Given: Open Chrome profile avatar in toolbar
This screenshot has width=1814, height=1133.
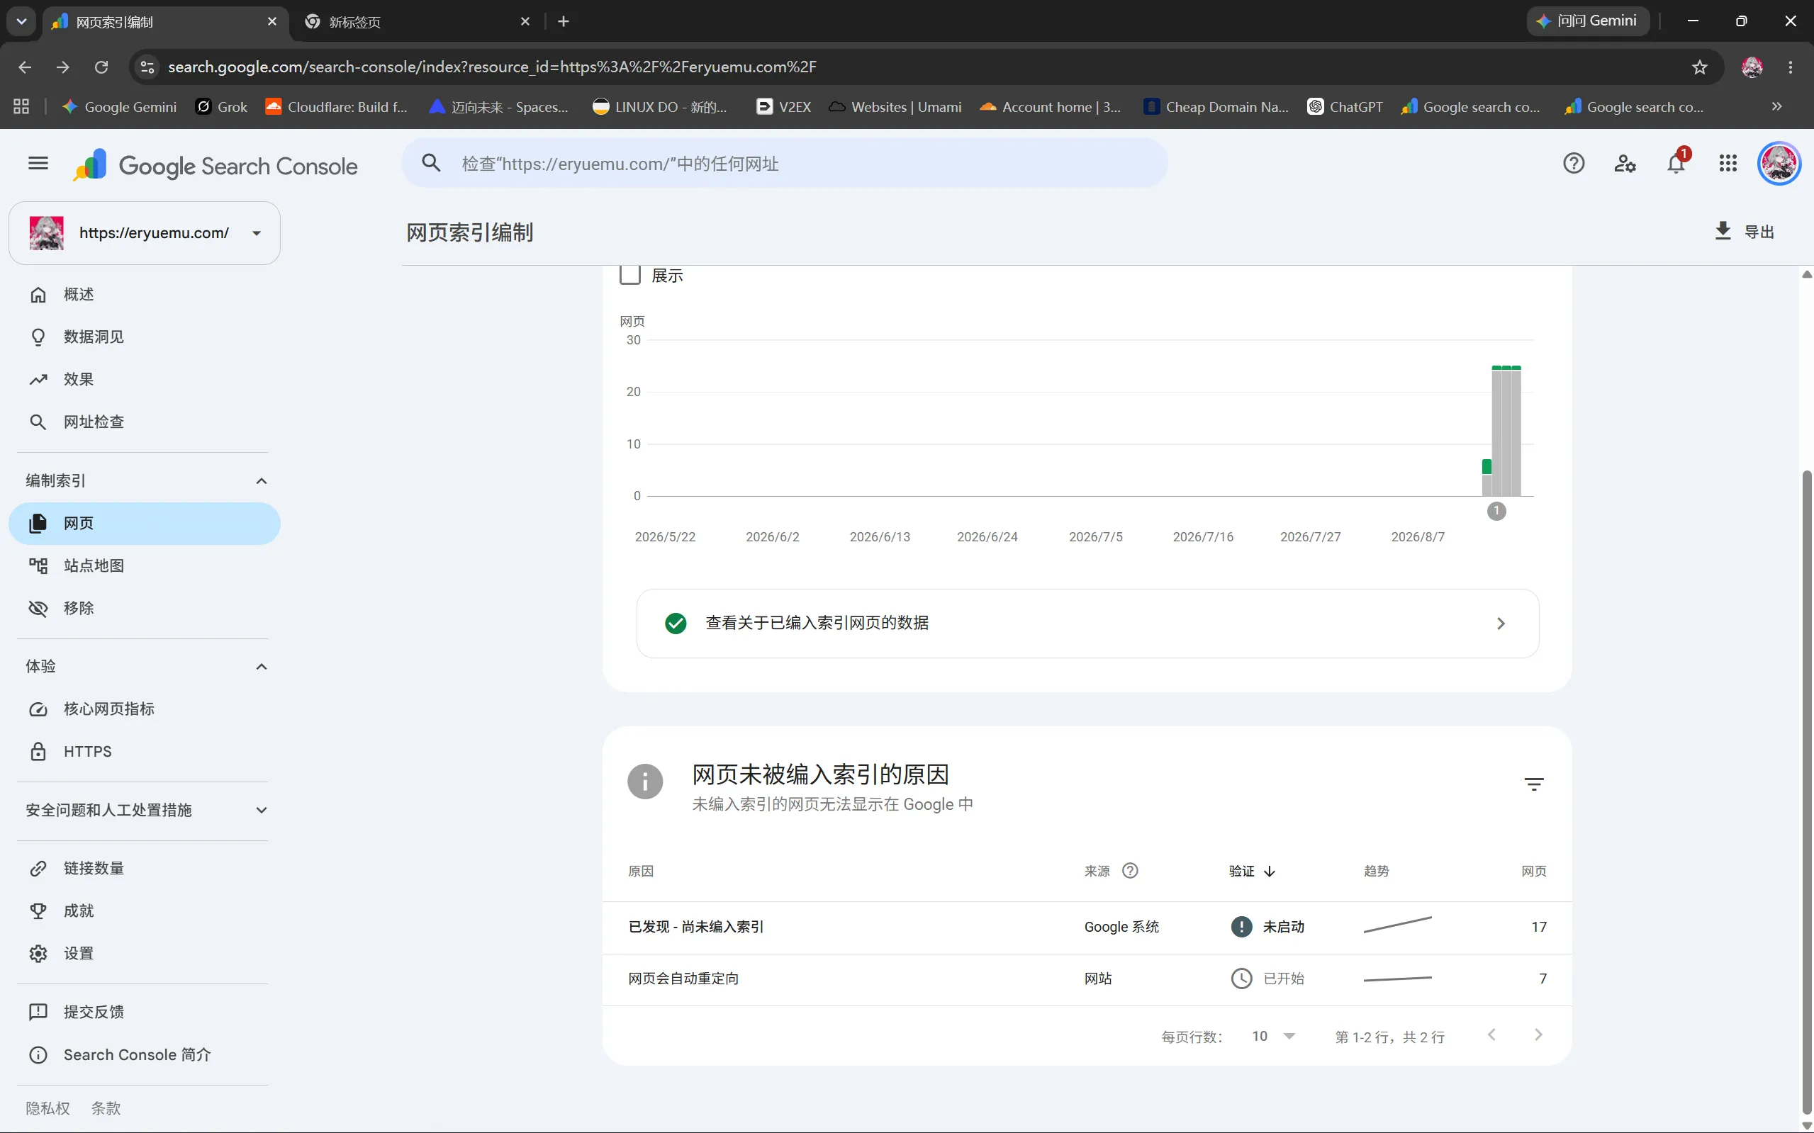Looking at the screenshot, I should [1752, 67].
